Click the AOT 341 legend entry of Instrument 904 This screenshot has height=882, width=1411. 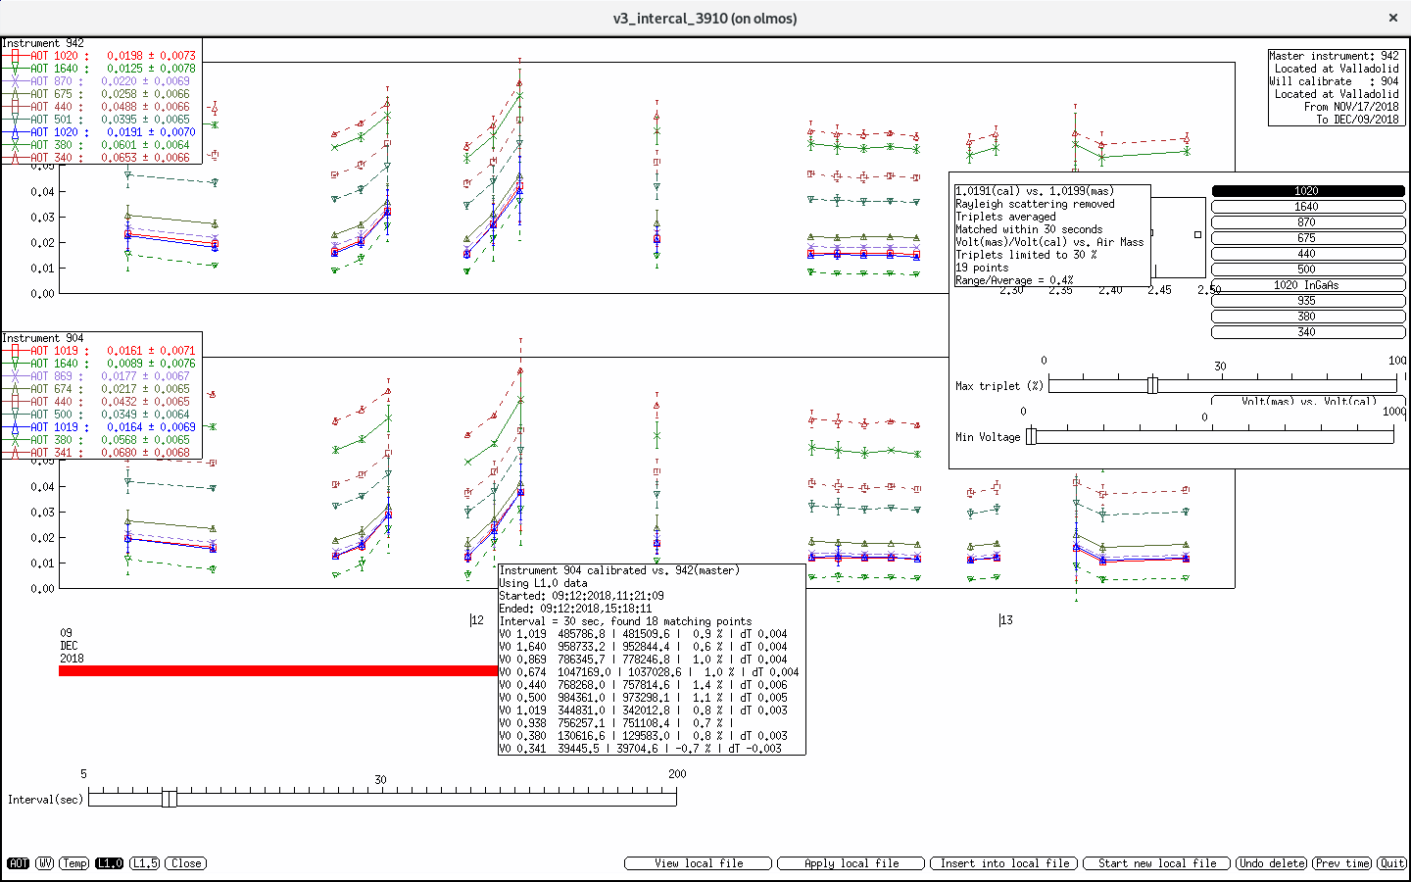pyautogui.click(x=100, y=453)
